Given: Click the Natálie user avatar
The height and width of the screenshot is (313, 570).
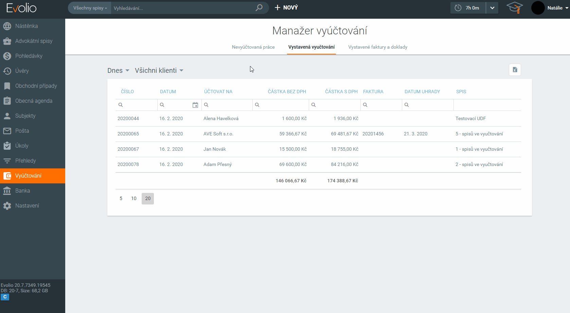Looking at the screenshot, I should [x=538, y=8].
